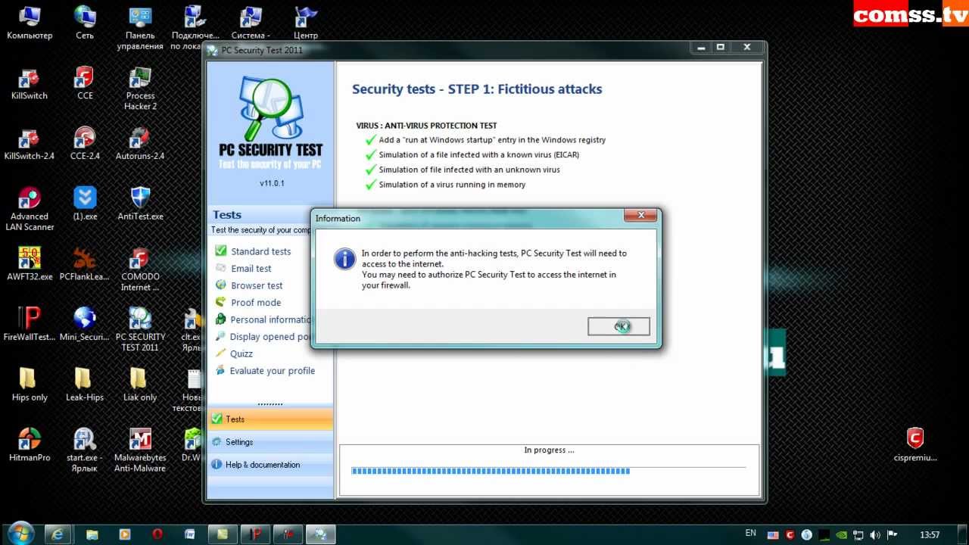This screenshot has height=545, width=969.
Task: Open Windows Explorer from the taskbar
Action: (x=92, y=534)
